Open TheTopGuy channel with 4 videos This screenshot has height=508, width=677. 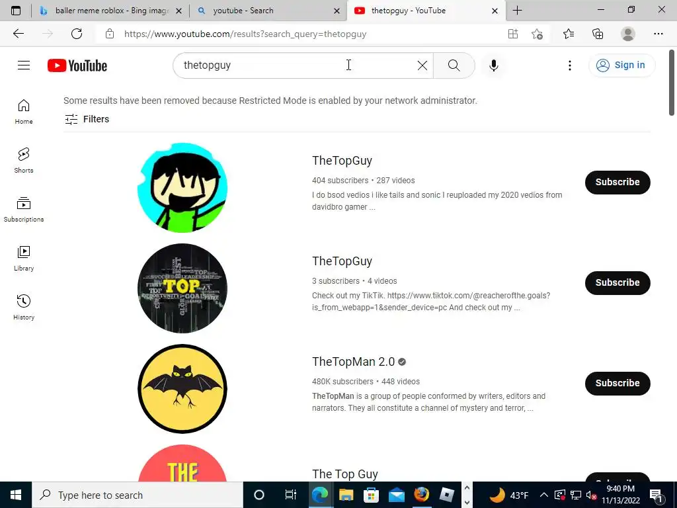point(342,261)
